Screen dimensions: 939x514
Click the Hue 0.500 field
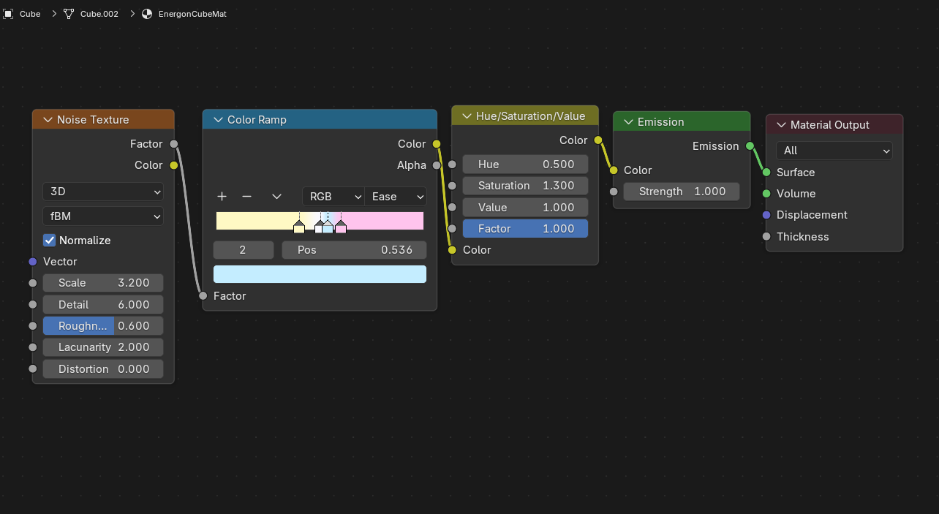tap(525, 165)
